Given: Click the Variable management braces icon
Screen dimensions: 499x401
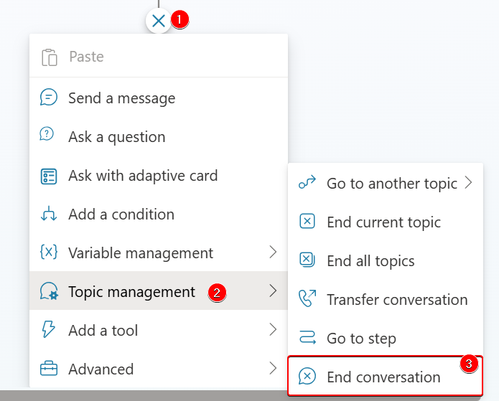Looking at the screenshot, I should pos(49,253).
